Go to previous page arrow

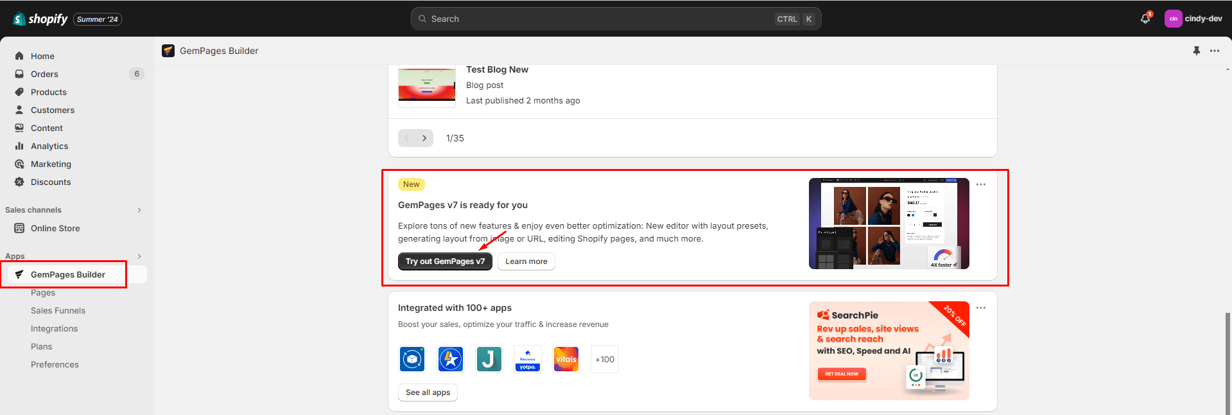coord(407,138)
